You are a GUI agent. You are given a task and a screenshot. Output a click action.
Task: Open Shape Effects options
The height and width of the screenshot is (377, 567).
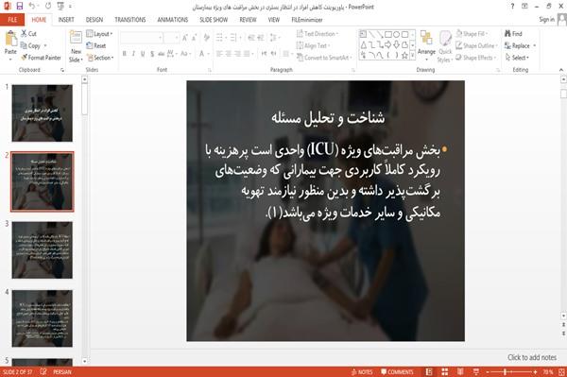click(x=475, y=58)
